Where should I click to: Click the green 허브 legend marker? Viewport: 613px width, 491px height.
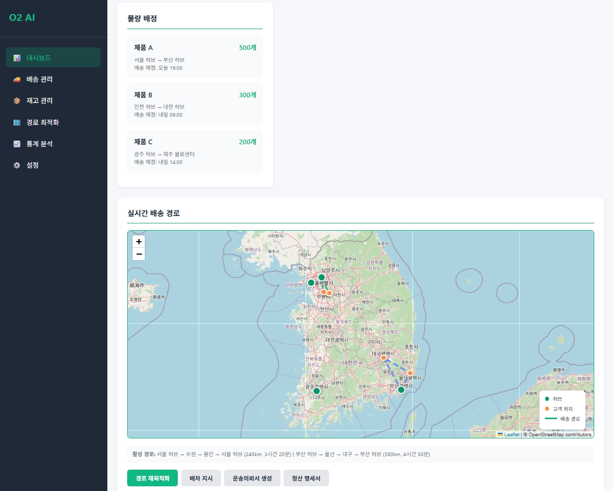[547, 398]
